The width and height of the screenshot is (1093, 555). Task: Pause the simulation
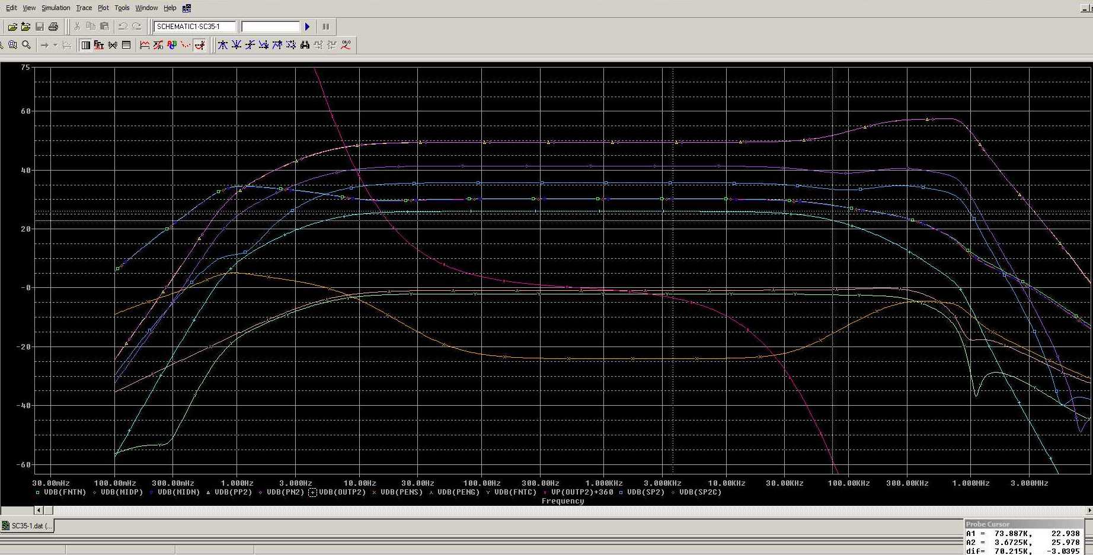pyautogui.click(x=325, y=27)
